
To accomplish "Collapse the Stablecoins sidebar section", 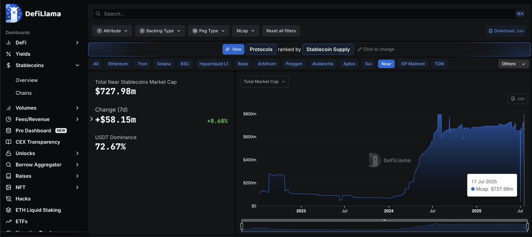I will point(77,66).
